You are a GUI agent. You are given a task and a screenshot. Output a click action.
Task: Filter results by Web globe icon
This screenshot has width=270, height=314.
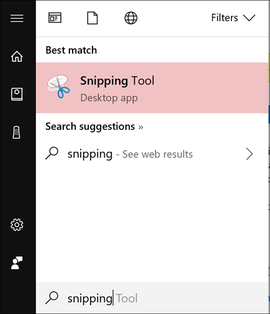click(x=131, y=18)
